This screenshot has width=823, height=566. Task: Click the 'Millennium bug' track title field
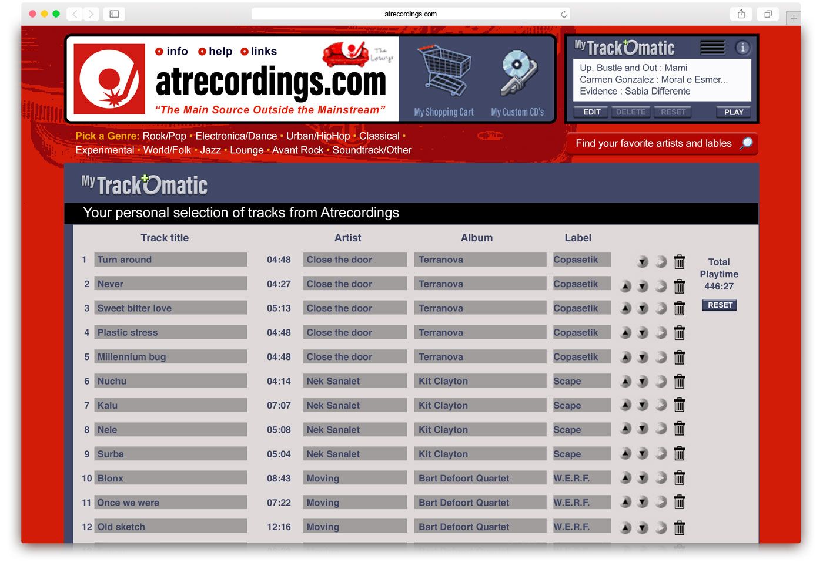coord(170,357)
